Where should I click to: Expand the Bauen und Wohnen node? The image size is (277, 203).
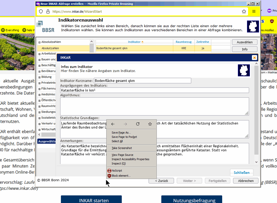coord(39,60)
